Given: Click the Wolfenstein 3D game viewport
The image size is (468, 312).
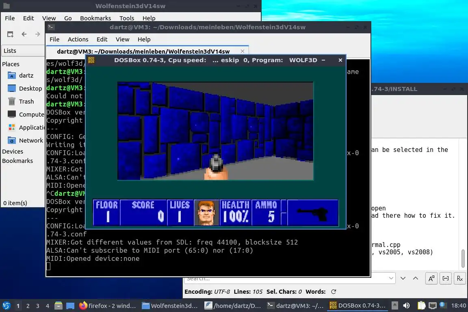Looking at the screenshot, I should [215, 131].
